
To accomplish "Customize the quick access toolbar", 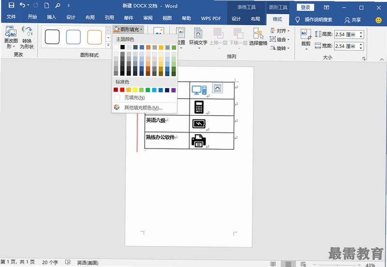I will [69, 5].
